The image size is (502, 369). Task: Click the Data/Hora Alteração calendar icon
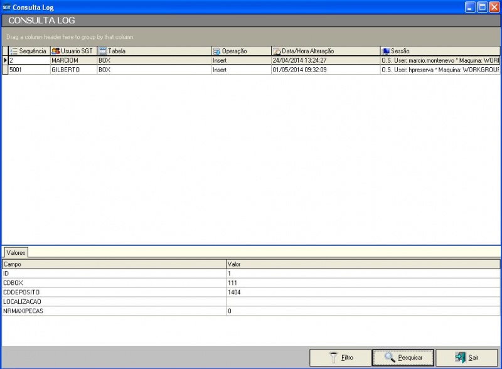click(x=277, y=51)
